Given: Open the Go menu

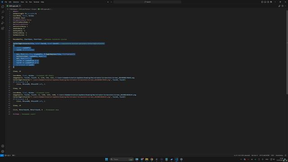Looking at the screenshot, I should tap(27, 2).
